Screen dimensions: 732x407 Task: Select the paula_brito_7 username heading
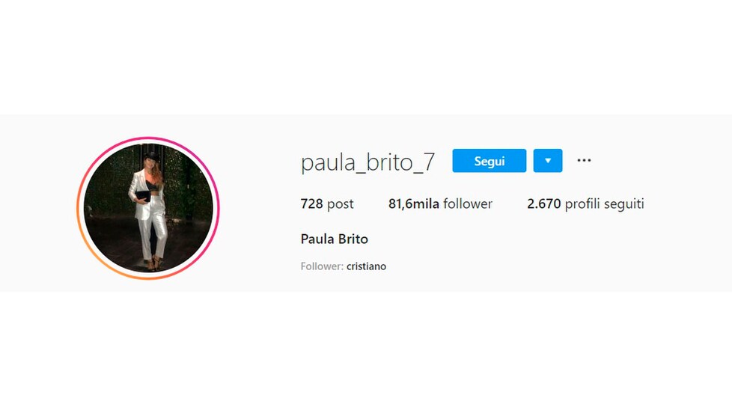[367, 162]
